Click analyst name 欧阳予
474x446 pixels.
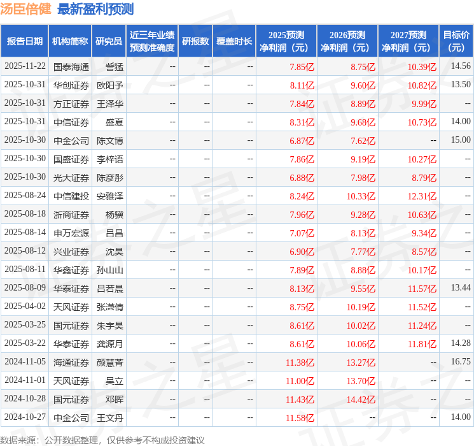point(110,85)
